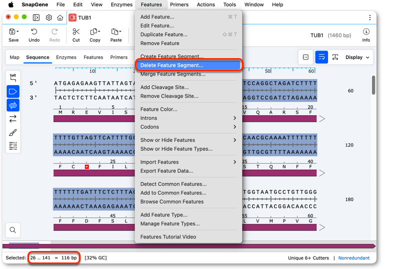
Task: Toggle the sidebar panel icon
Action: click(36, 18)
